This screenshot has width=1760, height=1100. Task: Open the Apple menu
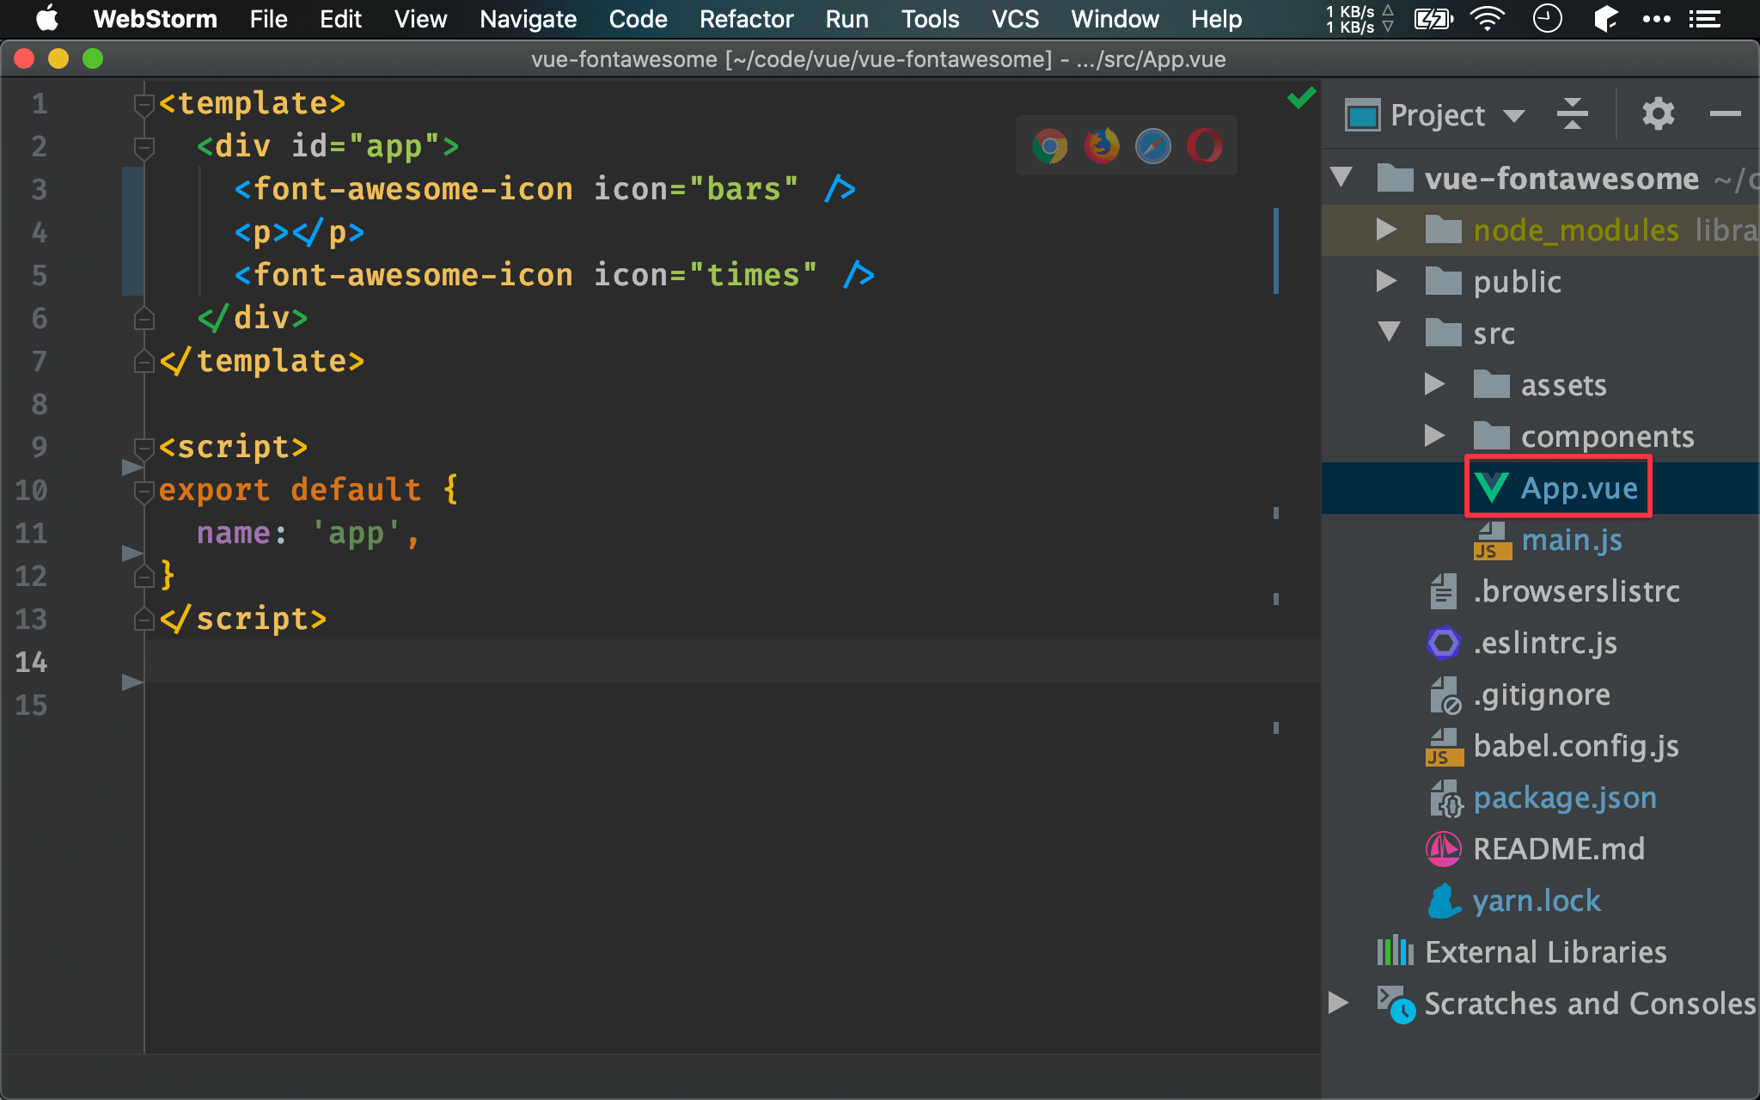[x=47, y=18]
